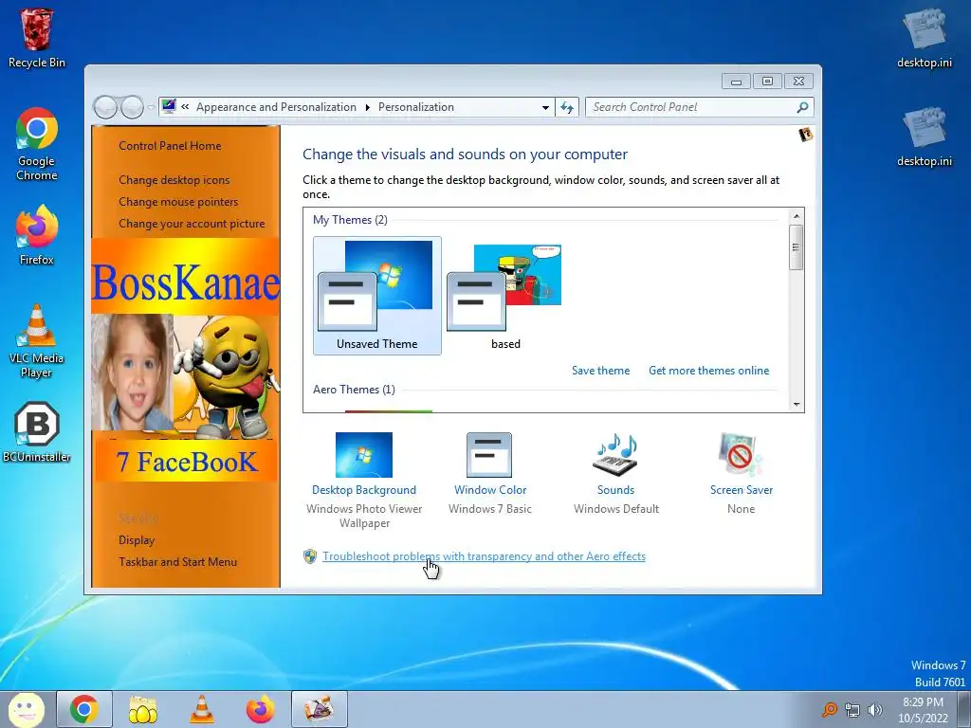Click Appearance and Personalization breadcrumb
Screen dimensions: 971x728
point(276,107)
